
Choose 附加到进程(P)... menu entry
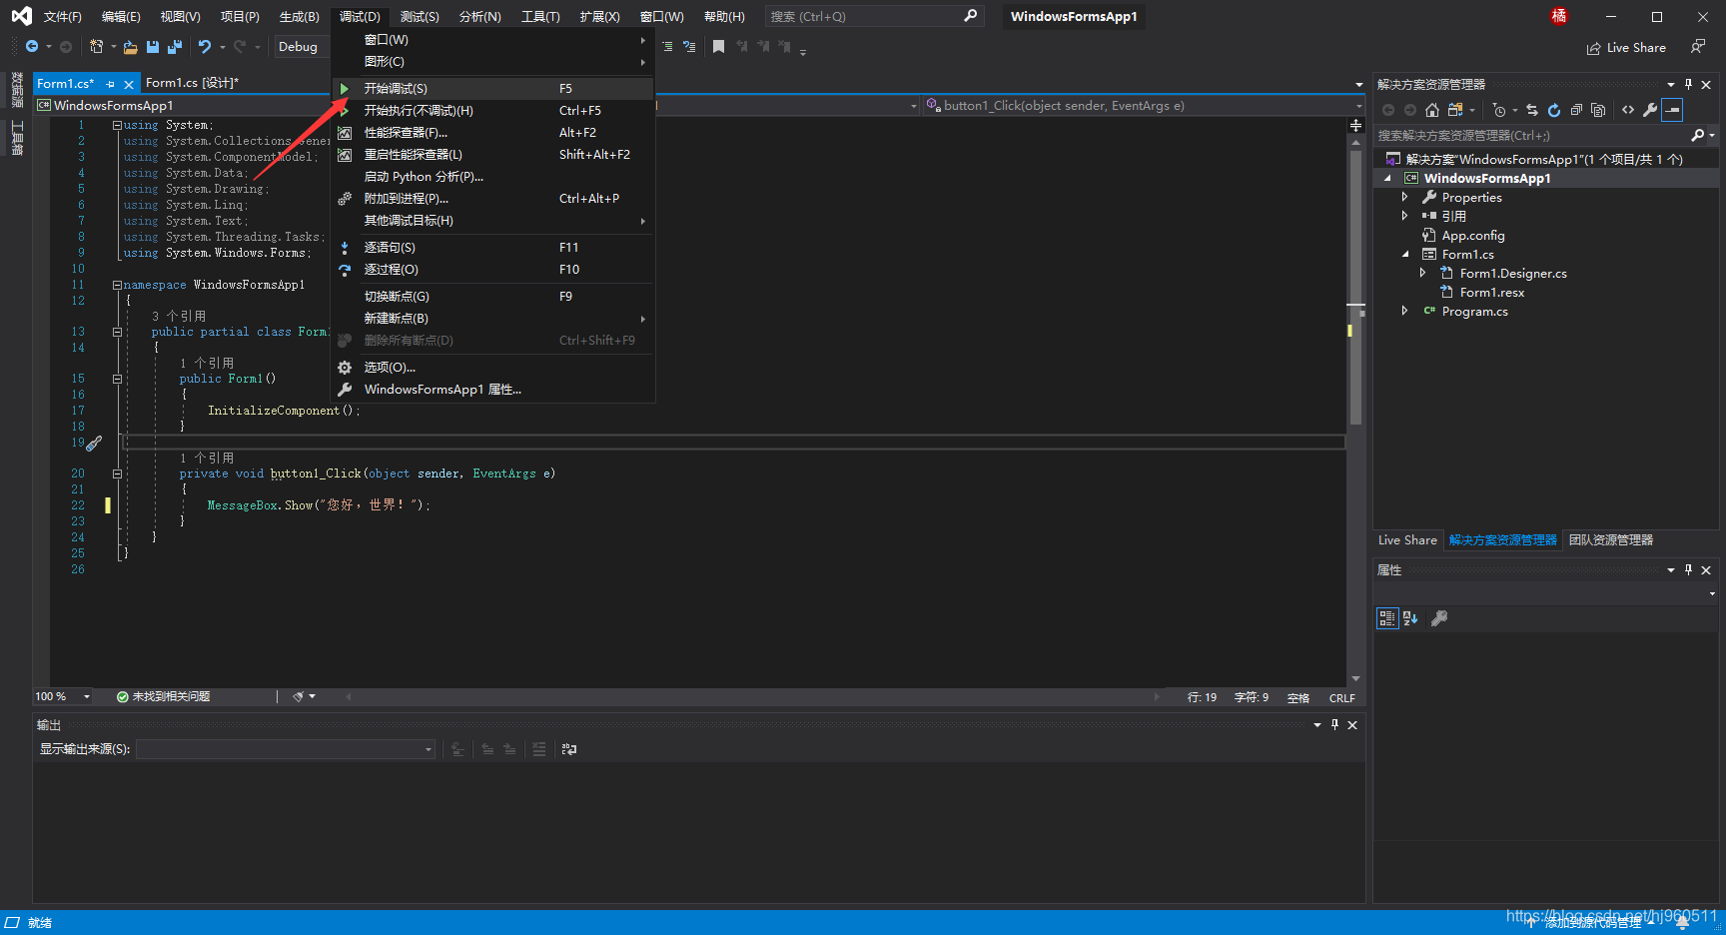click(493, 199)
